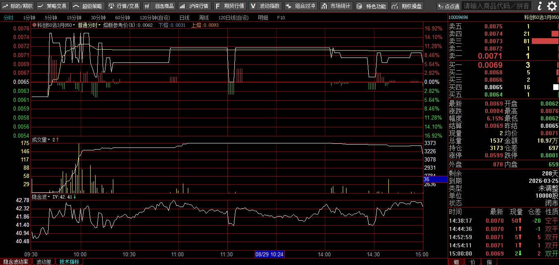Switch to the 波动差 bottom tab

coord(44,262)
